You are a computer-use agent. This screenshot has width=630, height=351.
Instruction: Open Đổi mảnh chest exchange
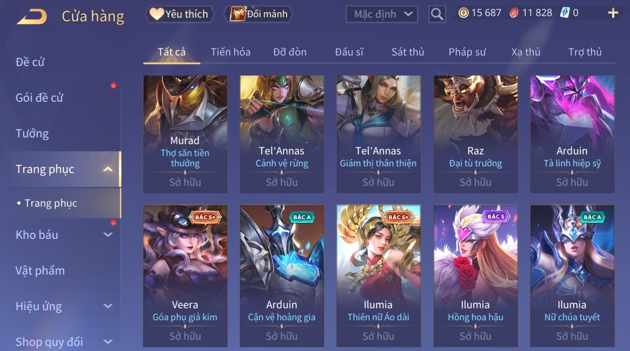pyautogui.click(x=259, y=14)
